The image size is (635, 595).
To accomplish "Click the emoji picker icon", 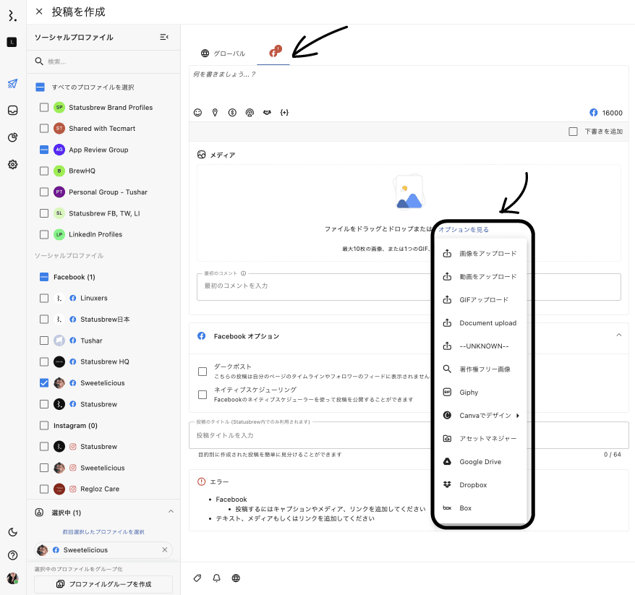I will (197, 113).
